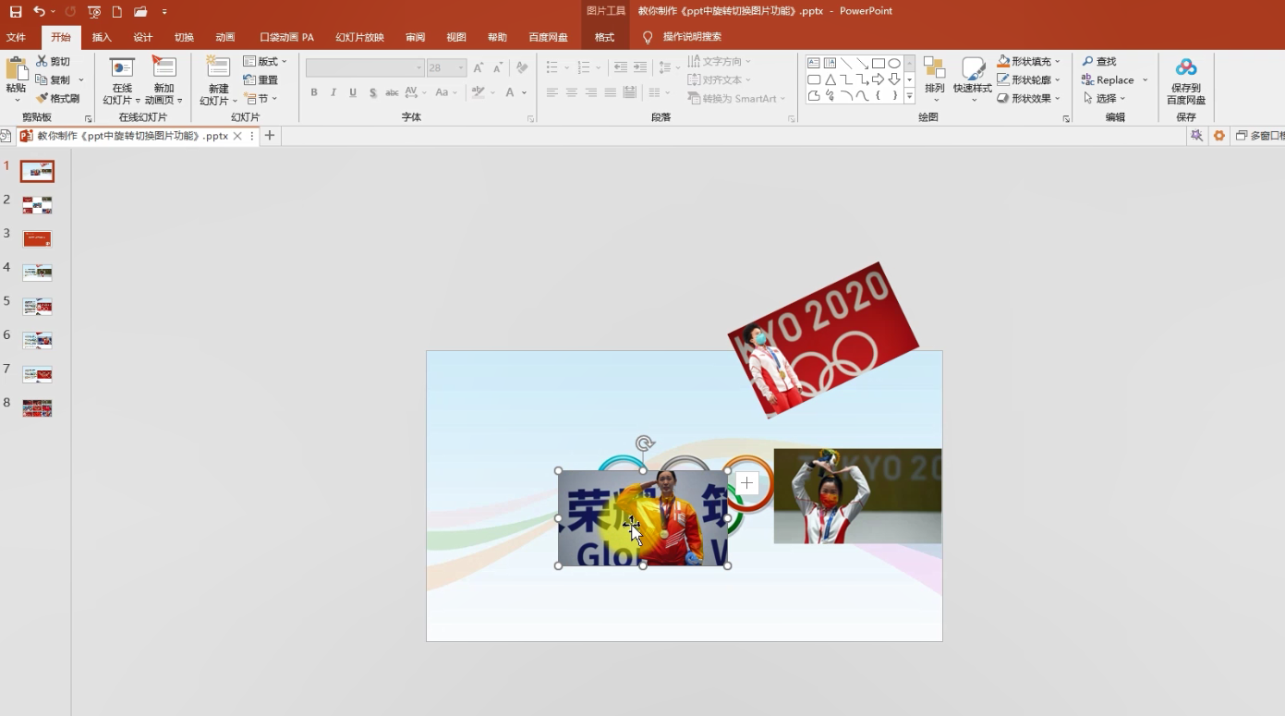Open the font name combo box
Image resolution: width=1285 pixels, height=716 pixels.
365,67
